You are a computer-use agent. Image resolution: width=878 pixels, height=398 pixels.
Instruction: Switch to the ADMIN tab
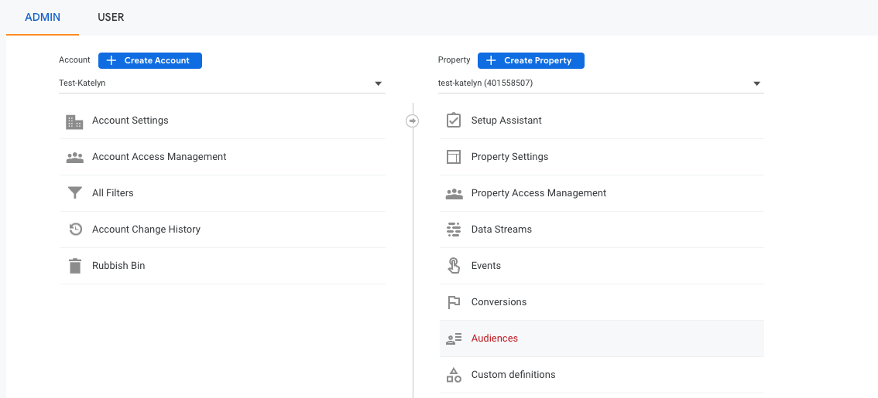click(43, 17)
